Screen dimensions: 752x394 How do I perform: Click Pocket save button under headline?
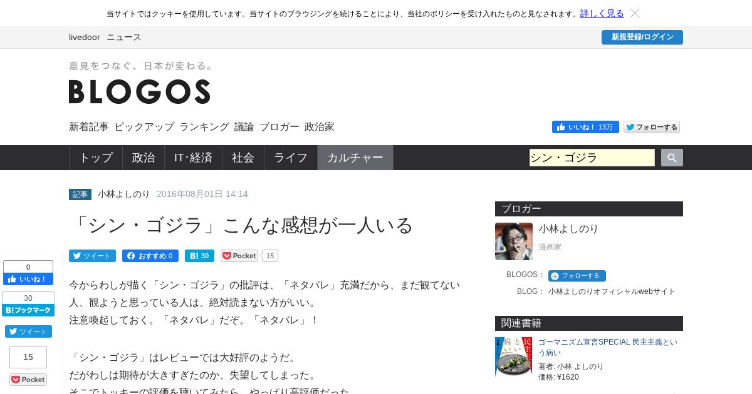pyautogui.click(x=239, y=256)
